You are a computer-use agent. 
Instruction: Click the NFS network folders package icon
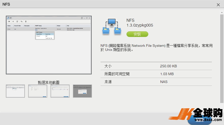coord(112,27)
